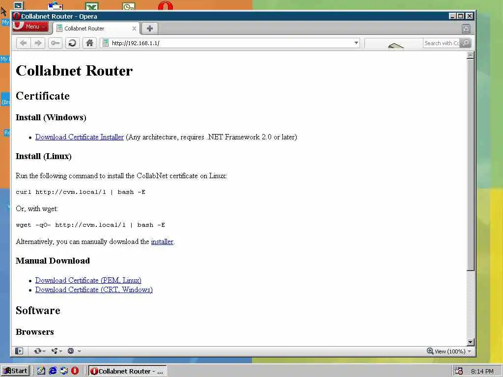503x377 pixels.
Task: Click the View zoom magnifier icon
Action: pos(430,351)
